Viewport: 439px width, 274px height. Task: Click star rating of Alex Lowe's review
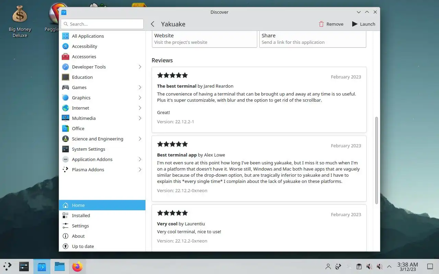coord(173,144)
